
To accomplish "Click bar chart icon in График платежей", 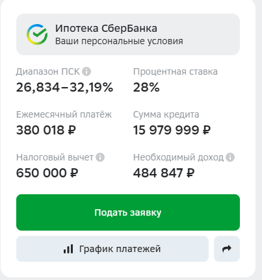I will (68, 249).
